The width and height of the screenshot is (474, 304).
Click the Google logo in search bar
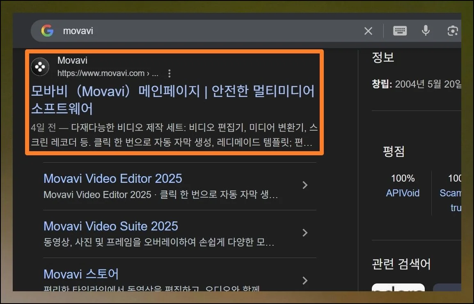point(47,31)
